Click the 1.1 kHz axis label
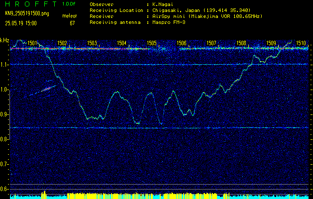 [x=4, y=65]
